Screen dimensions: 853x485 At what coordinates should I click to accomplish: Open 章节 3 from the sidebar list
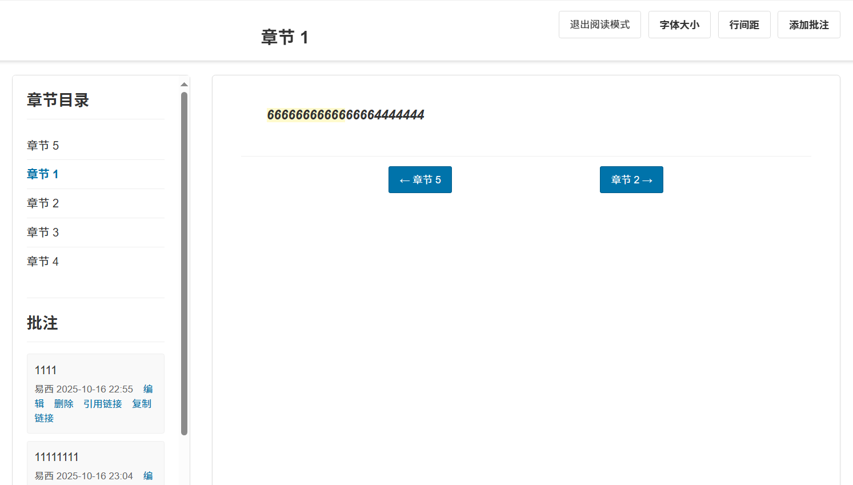(x=43, y=233)
